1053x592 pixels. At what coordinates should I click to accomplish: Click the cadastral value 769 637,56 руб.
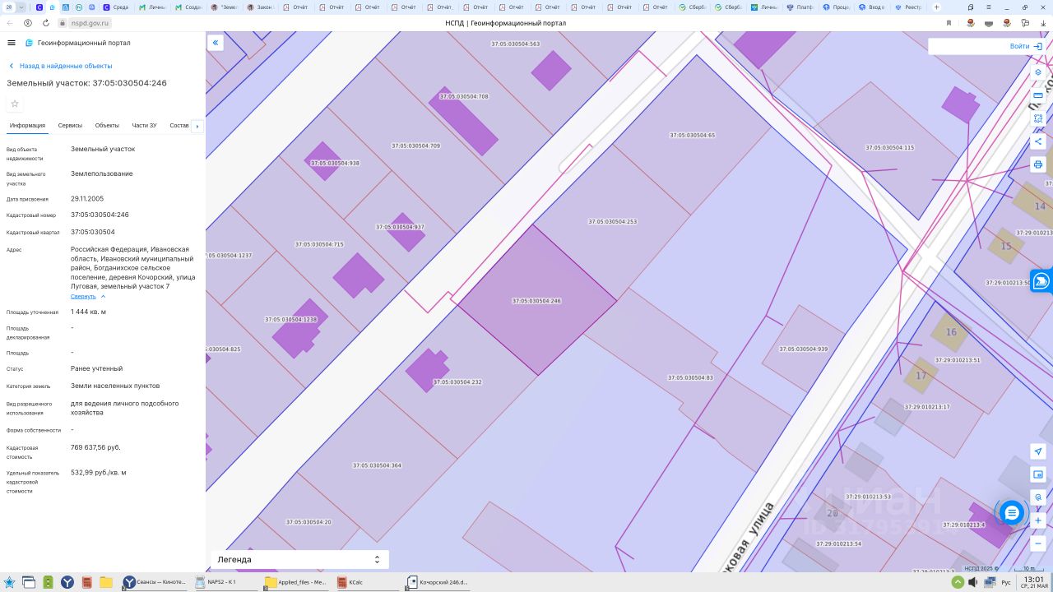(x=95, y=447)
